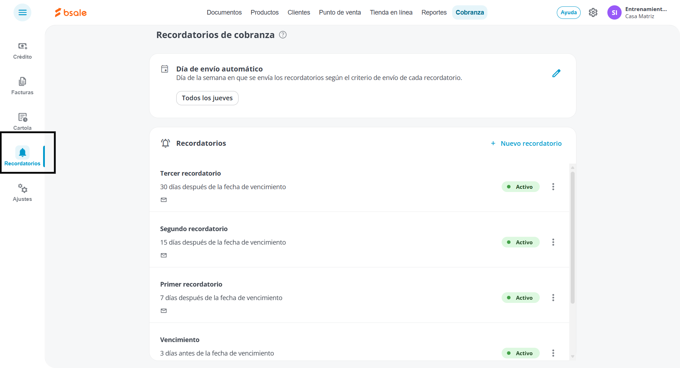Click the SI user avatar

click(614, 12)
